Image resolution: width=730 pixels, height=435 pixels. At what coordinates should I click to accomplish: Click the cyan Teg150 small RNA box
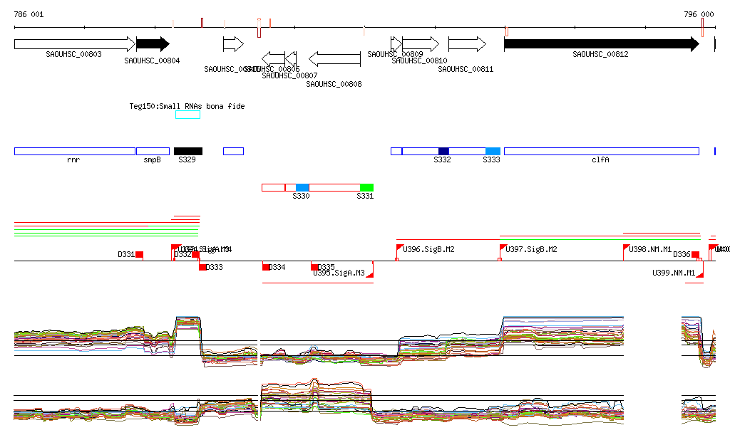click(187, 115)
